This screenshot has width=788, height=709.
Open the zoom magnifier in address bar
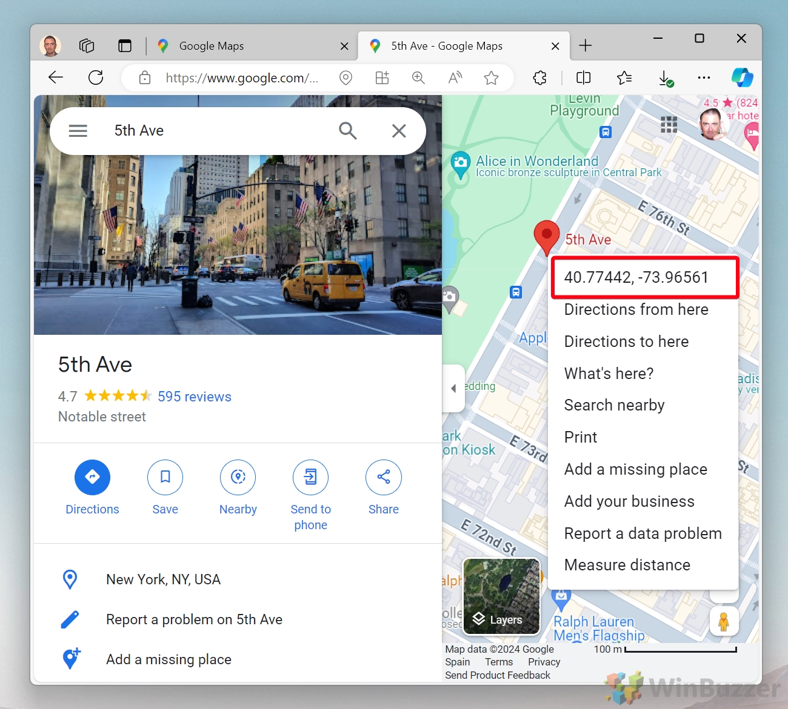click(418, 77)
